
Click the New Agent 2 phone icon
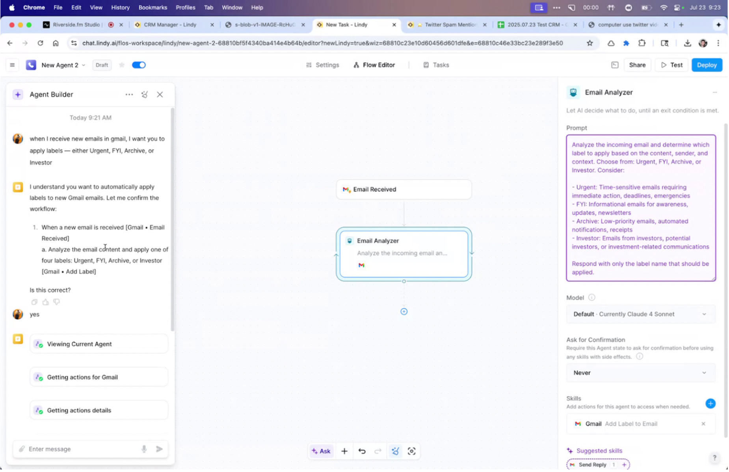[x=31, y=65]
